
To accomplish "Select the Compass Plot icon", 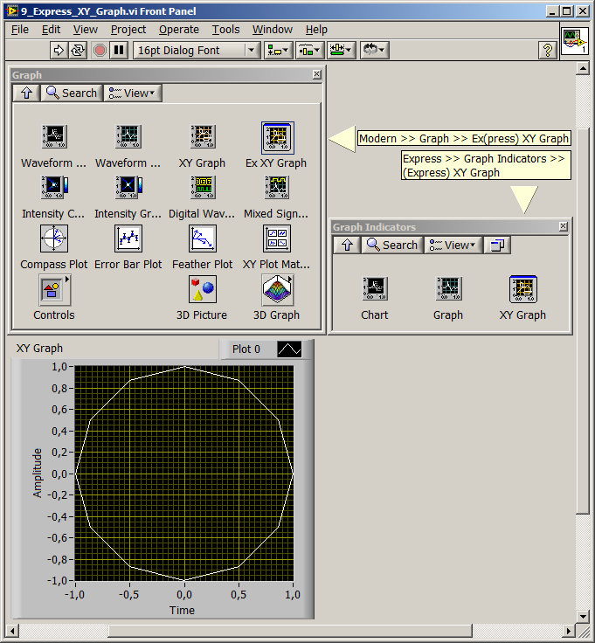I will click(x=54, y=239).
